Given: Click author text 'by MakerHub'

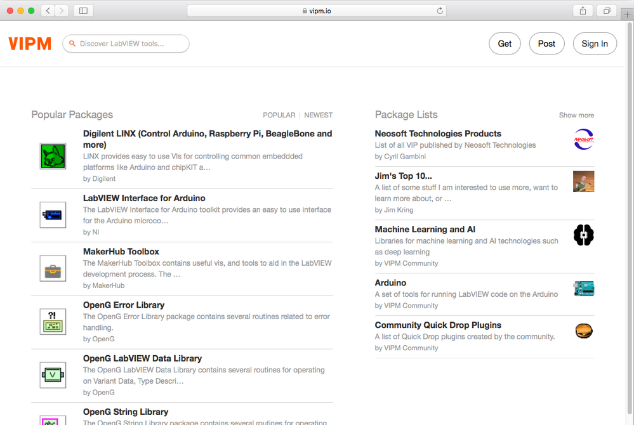Looking at the screenshot, I should tap(103, 285).
